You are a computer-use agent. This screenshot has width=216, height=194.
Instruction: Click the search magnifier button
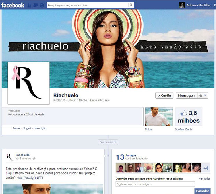tap(131, 5)
